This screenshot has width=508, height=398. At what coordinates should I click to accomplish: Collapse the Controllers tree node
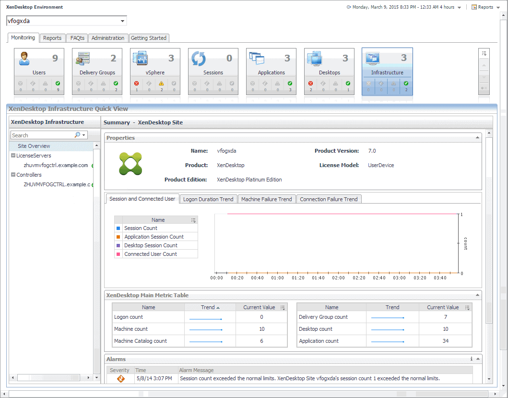[x=13, y=175]
